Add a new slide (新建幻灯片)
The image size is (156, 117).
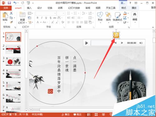point(22,18)
